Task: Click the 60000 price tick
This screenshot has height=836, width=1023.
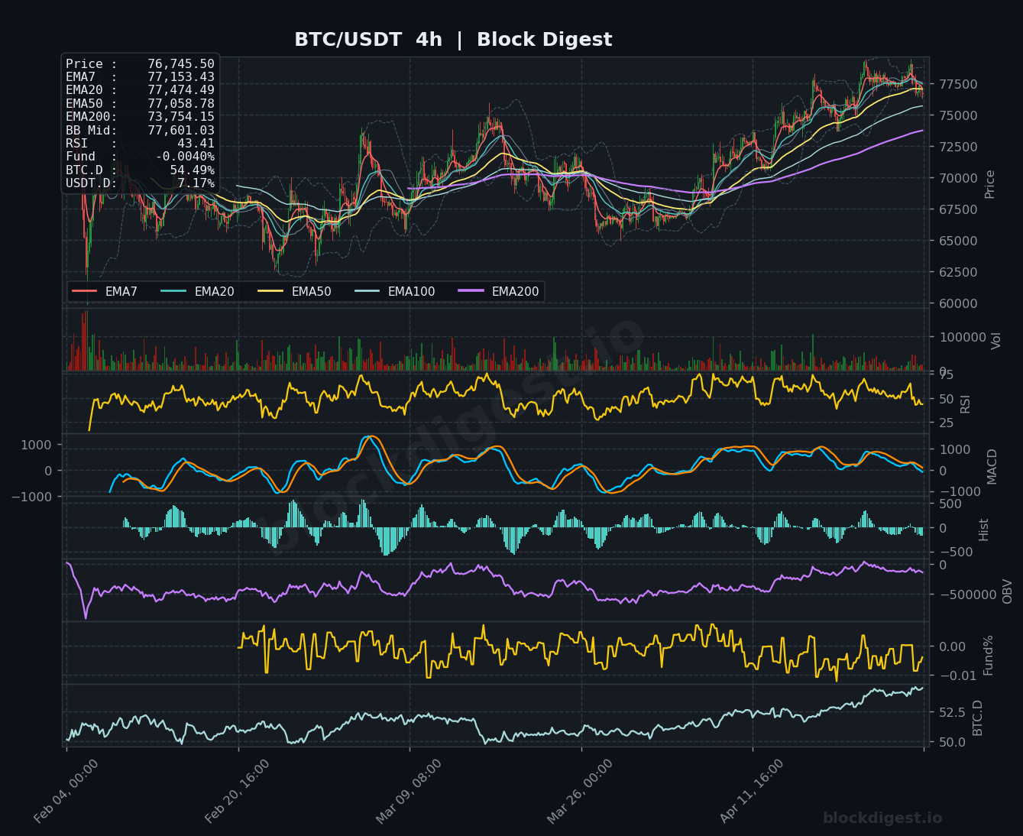Action: [957, 303]
